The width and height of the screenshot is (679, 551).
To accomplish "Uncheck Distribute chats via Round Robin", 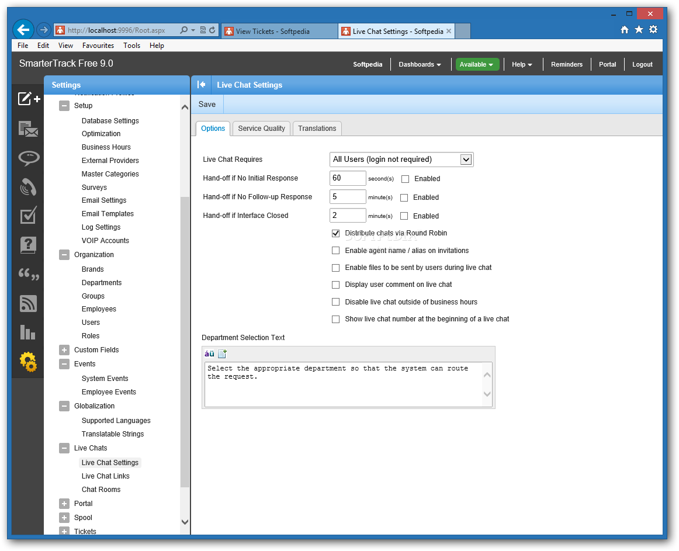I will click(x=335, y=234).
